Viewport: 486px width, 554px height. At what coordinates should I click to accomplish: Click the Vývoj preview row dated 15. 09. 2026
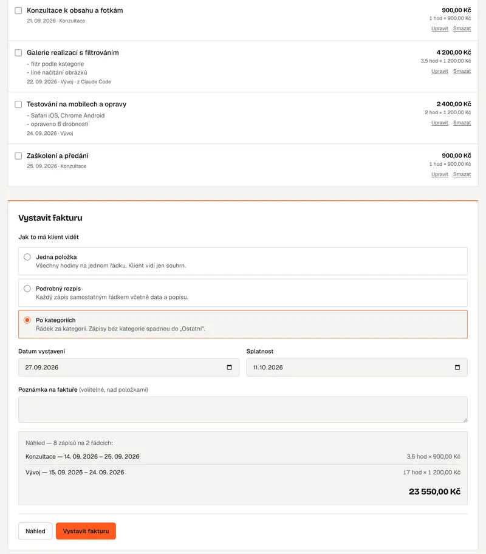[243, 473]
